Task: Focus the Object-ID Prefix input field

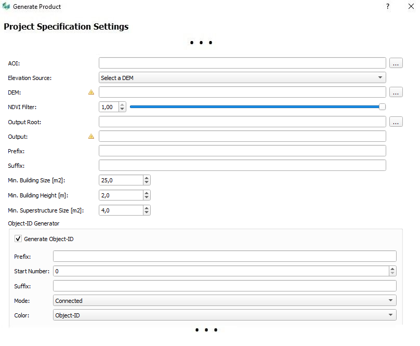Action: (x=225, y=257)
